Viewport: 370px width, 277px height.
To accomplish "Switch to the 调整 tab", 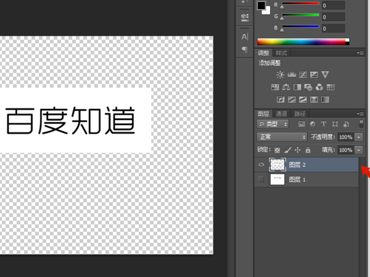I will point(263,53).
